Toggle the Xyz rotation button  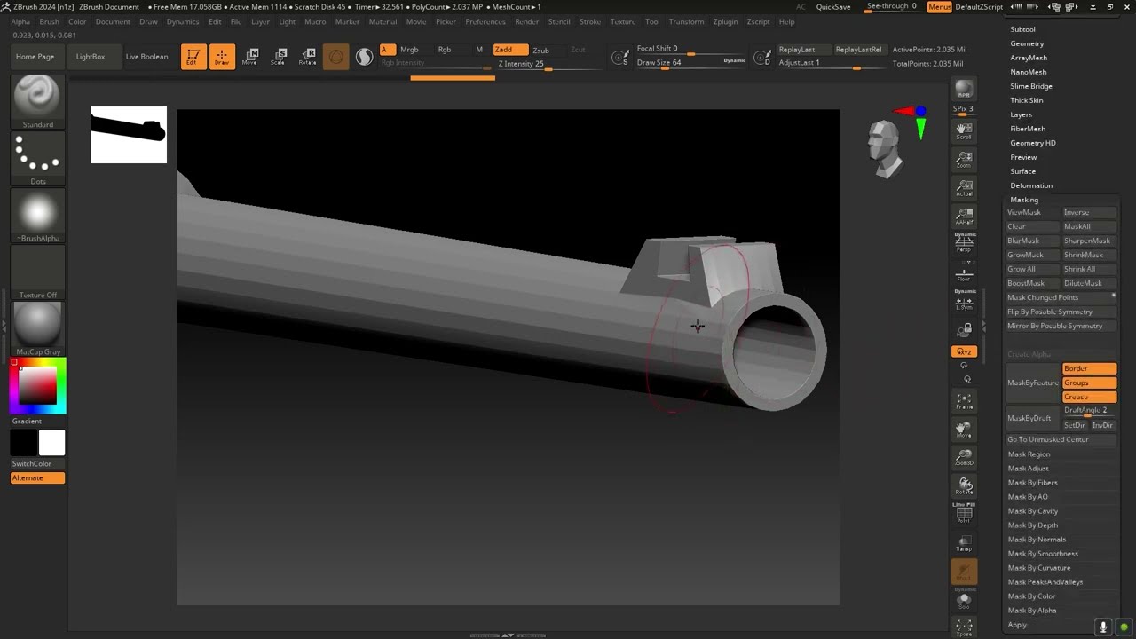click(x=964, y=351)
